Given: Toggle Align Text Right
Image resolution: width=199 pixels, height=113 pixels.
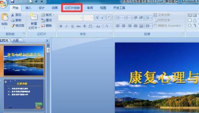Looking at the screenshot, I should pos(129,26).
